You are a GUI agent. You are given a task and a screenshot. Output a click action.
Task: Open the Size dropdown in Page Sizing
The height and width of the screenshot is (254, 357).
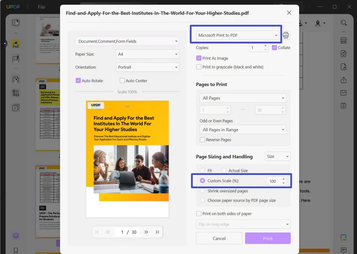(x=278, y=156)
